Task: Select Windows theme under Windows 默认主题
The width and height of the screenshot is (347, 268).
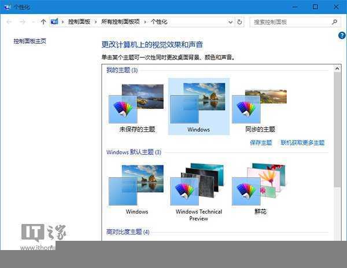Action: (x=137, y=189)
